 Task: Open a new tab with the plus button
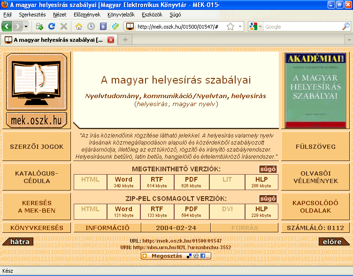click(125, 40)
